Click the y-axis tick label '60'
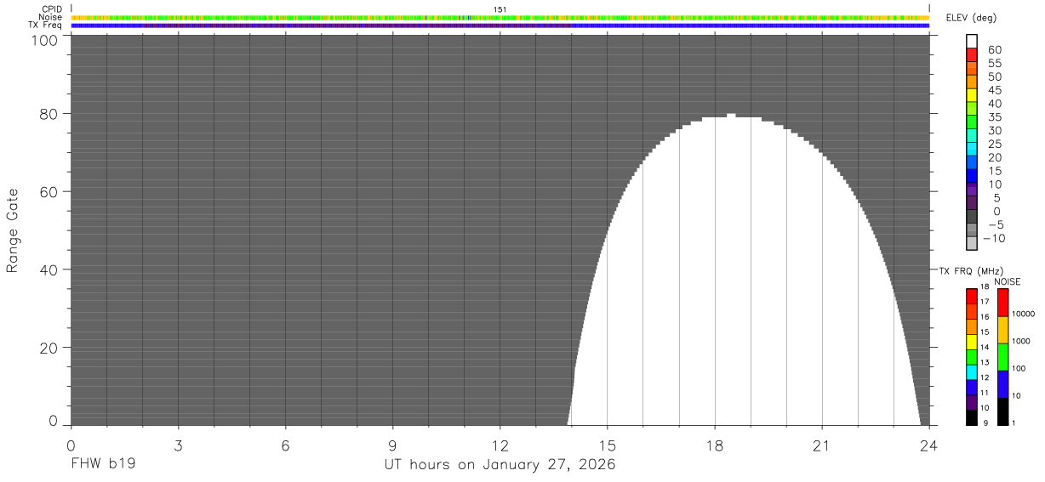The height and width of the screenshot is (482, 1045). [49, 191]
